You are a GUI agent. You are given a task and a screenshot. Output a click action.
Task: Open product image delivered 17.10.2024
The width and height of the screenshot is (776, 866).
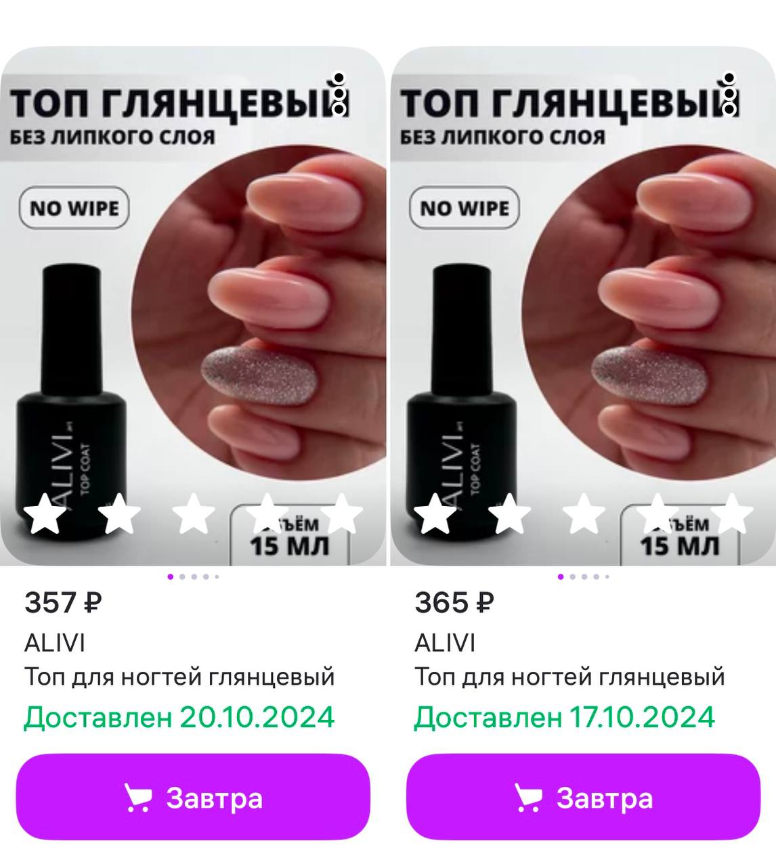[x=583, y=306]
